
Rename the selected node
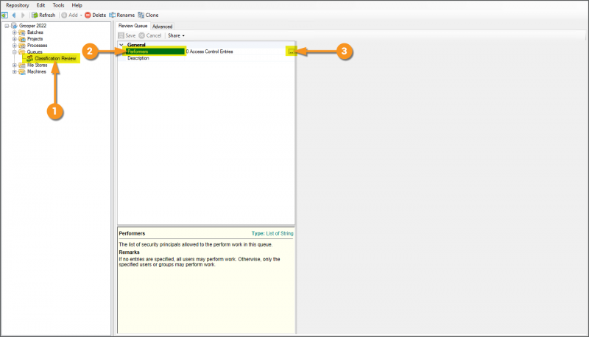tap(121, 15)
